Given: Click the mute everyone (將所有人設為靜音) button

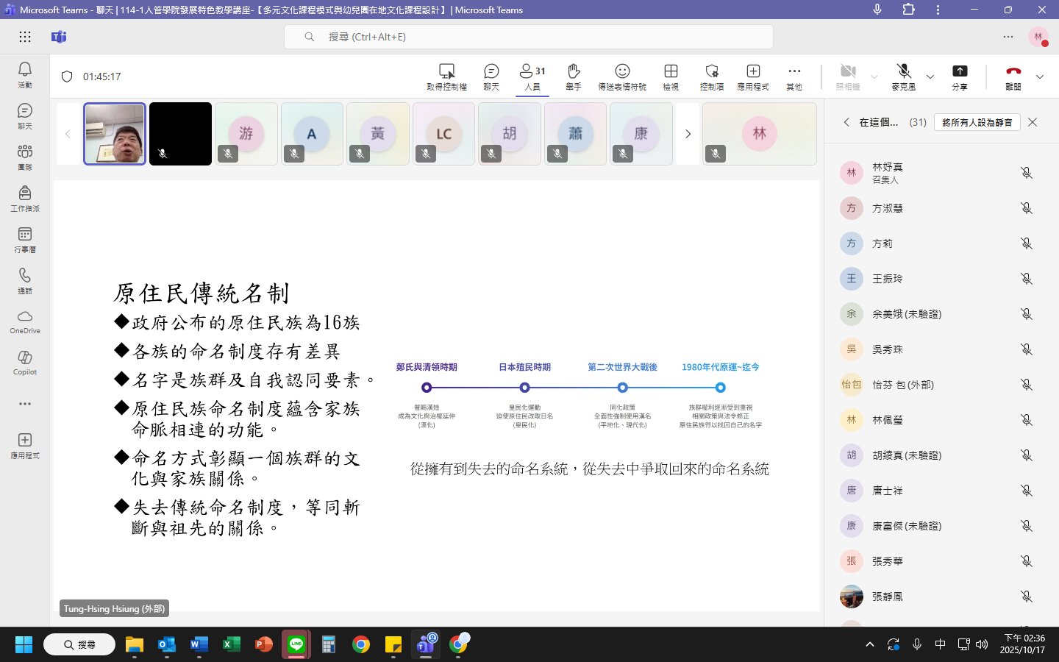Looking at the screenshot, I should click(x=977, y=122).
